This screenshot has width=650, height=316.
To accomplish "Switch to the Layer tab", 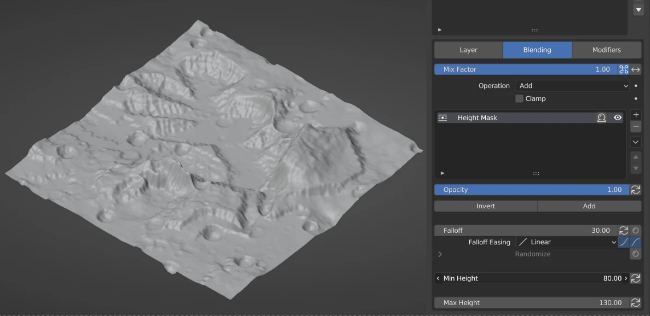I will pos(468,50).
